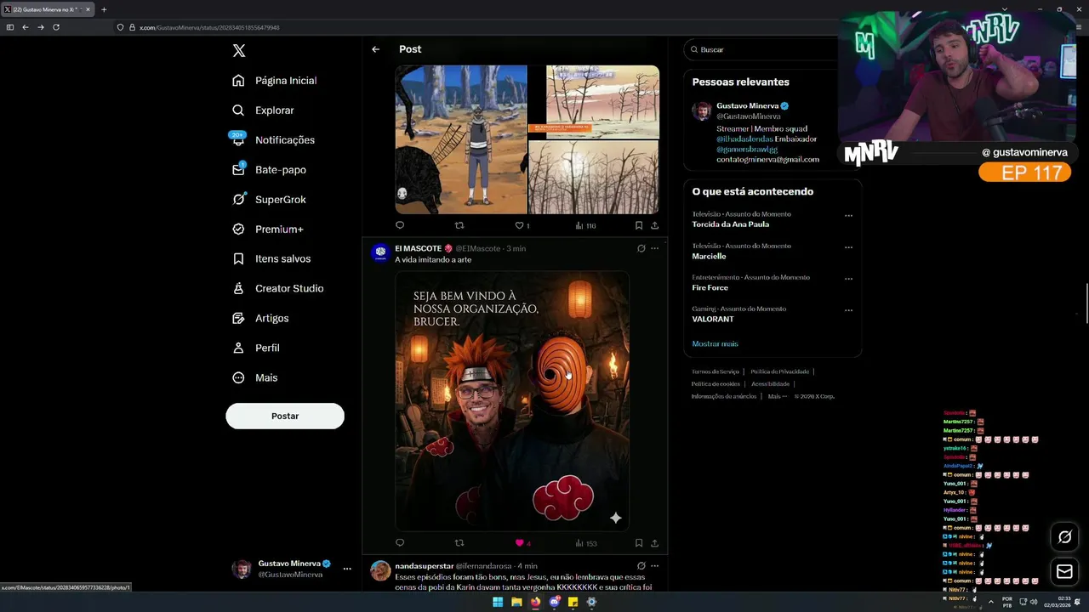
Task: Open account menu next to Gustavo Minerva
Action: click(347, 569)
